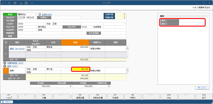
Task: Click the deduction table scrollbar up arrow
Action: tap(127, 69)
